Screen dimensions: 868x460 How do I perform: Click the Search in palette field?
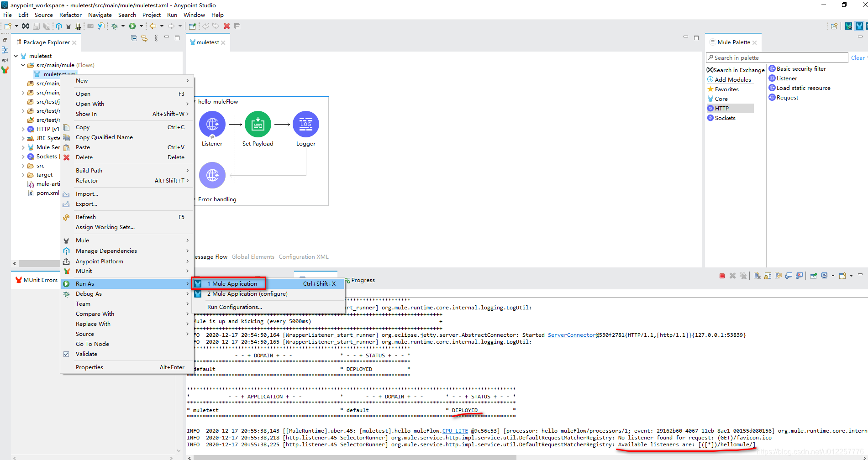tap(777, 58)
